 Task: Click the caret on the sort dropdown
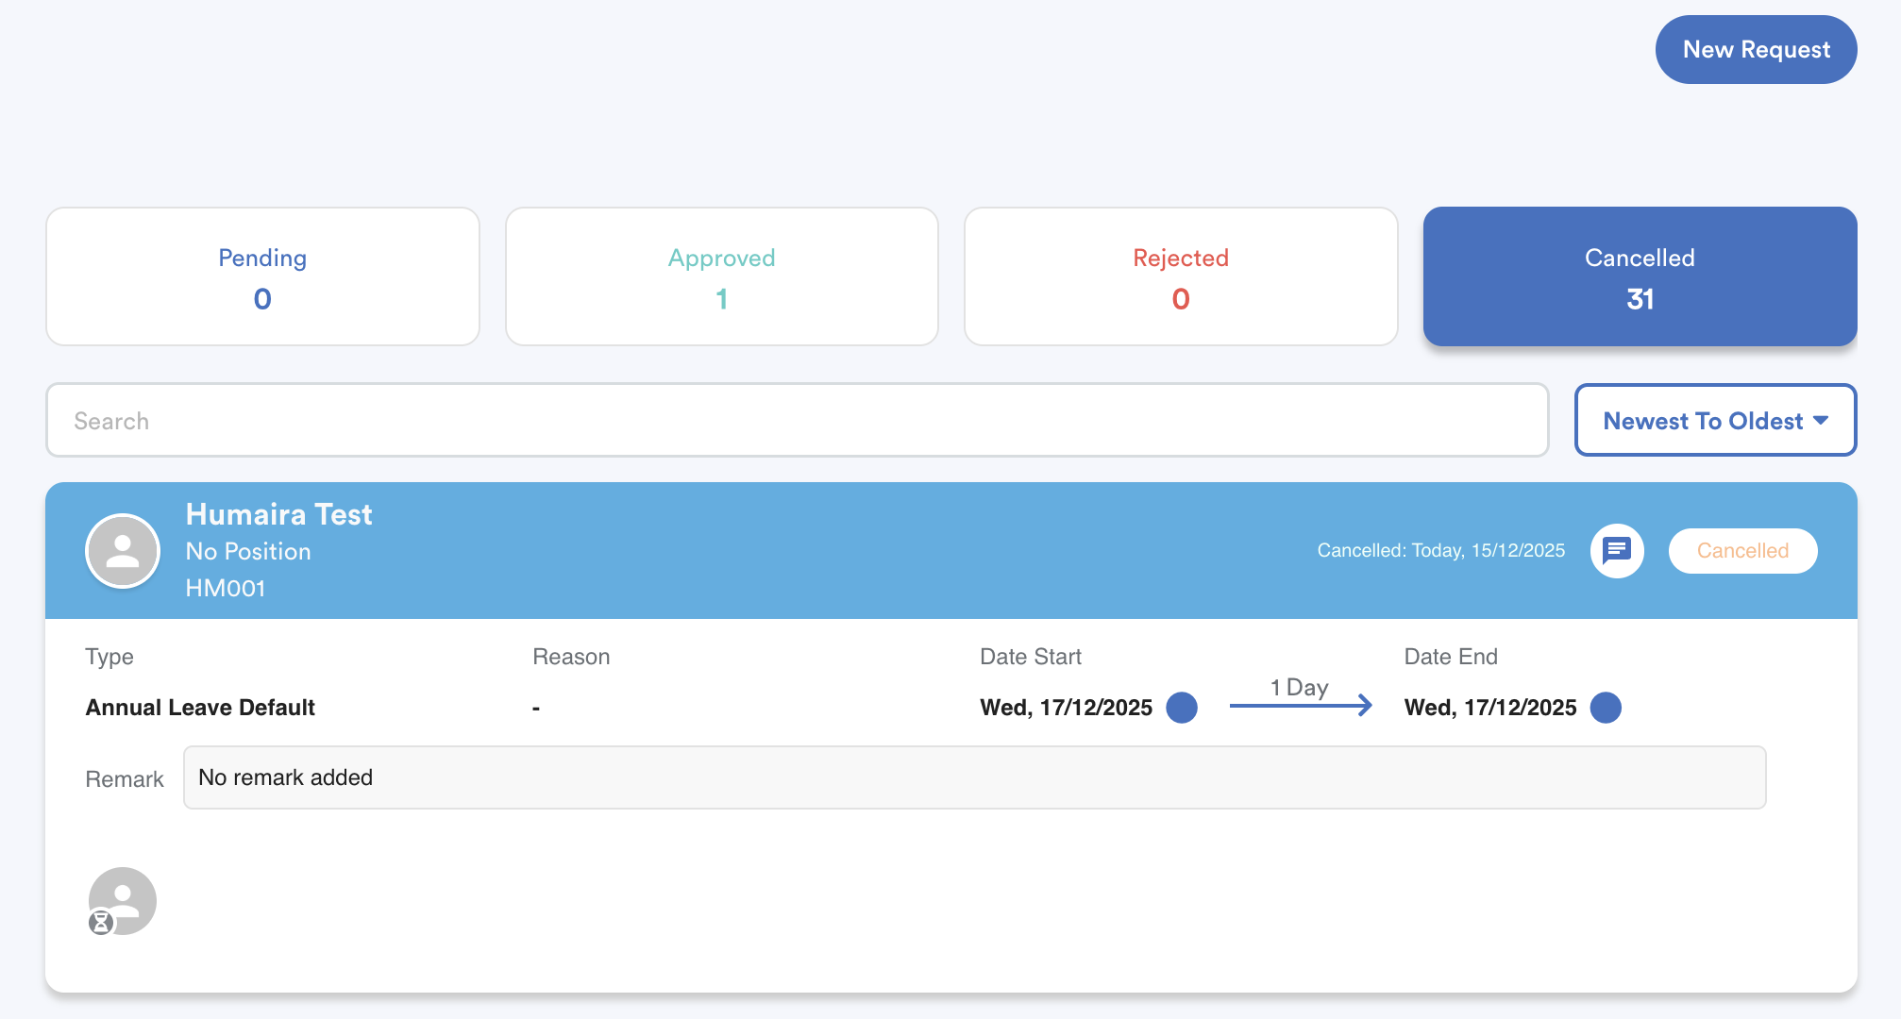(x=1821, y=421)
